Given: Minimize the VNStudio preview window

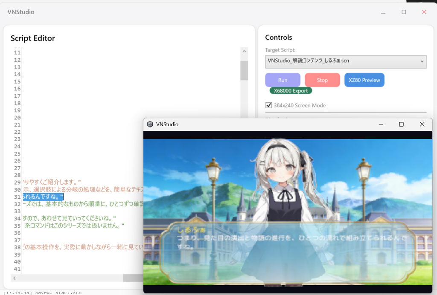Looking at the screenshot, I should pos(381,124).
